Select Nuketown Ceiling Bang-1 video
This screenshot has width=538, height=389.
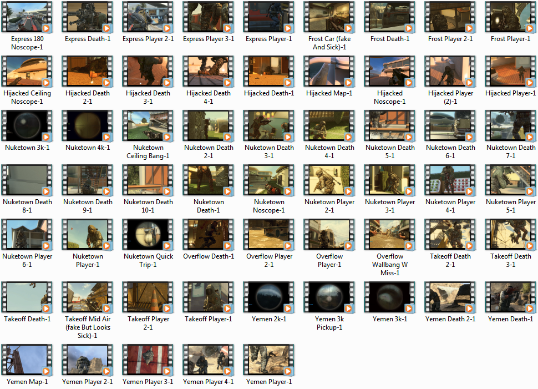pos(148,125)
